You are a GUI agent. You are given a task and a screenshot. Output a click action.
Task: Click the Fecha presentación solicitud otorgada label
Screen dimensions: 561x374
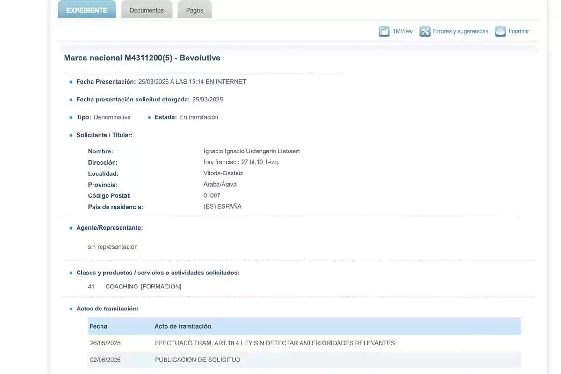click(133, 100)
